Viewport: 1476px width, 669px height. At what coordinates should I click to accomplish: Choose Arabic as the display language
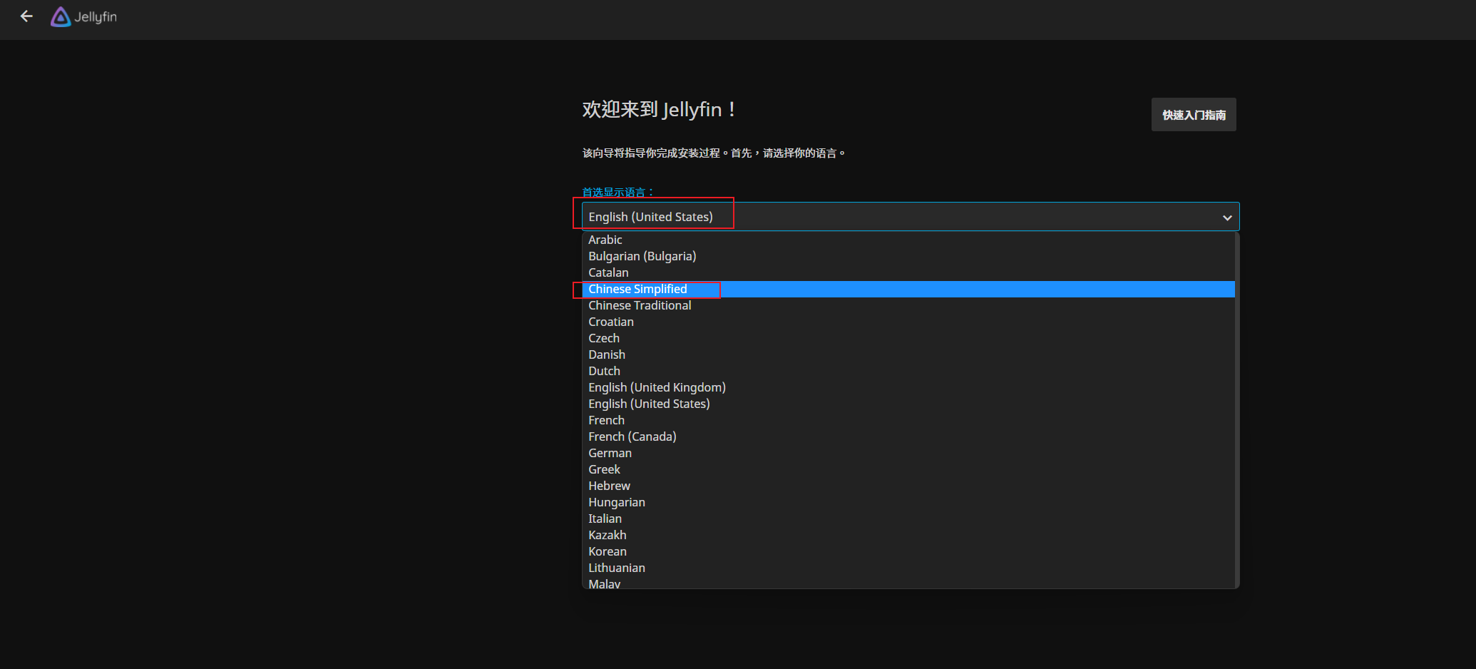pos(605,240)
